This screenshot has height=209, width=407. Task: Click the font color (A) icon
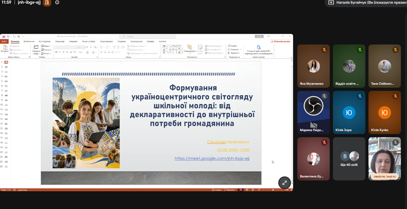coord(93,52)
